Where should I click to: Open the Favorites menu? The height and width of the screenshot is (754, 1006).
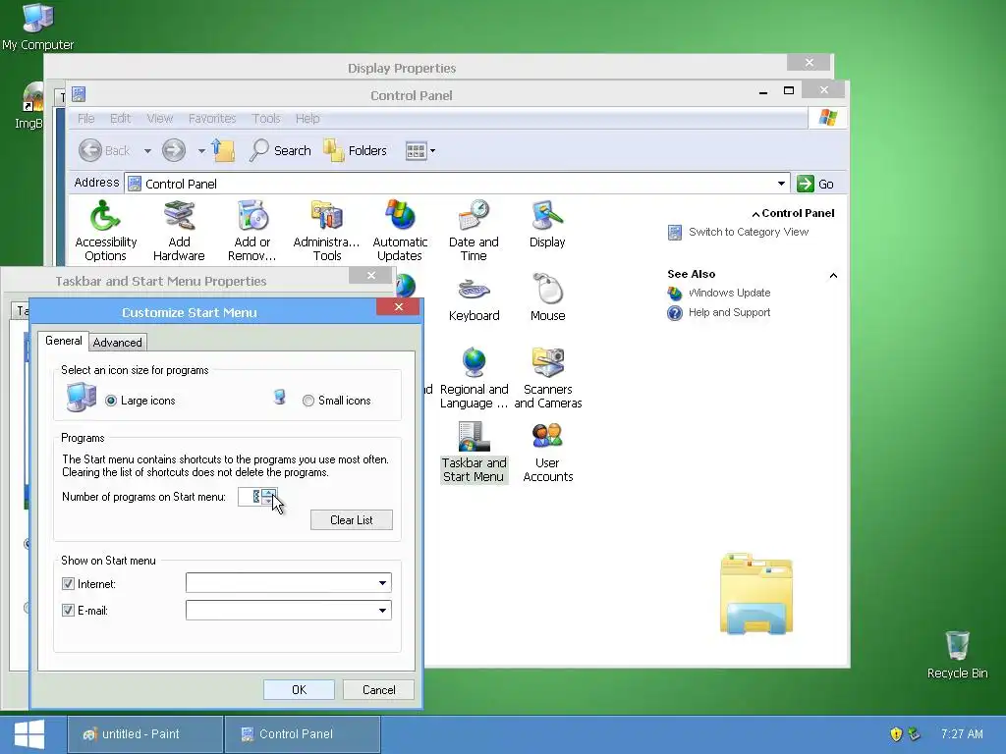click(212, 119)
